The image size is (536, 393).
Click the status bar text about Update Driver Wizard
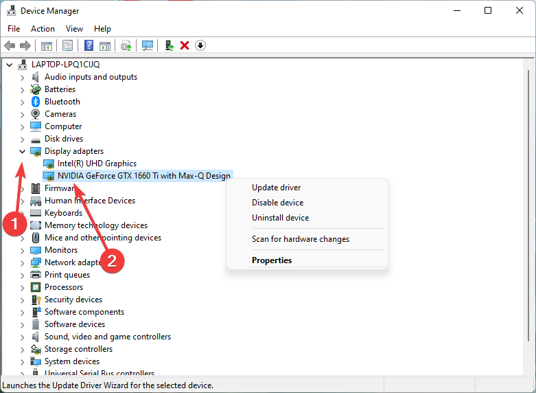pos(108,385)
